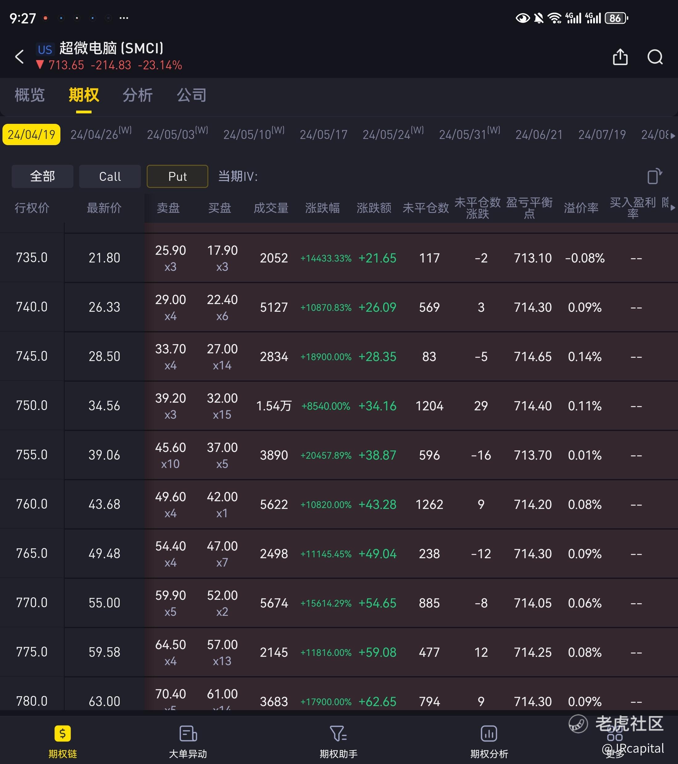678x764 pixels.
Task: Switch to the 概览 overview tab
Action: point(30,95)
